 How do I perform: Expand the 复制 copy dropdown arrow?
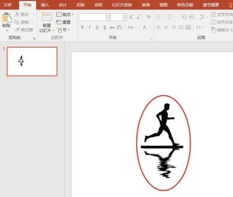[33, 22]
